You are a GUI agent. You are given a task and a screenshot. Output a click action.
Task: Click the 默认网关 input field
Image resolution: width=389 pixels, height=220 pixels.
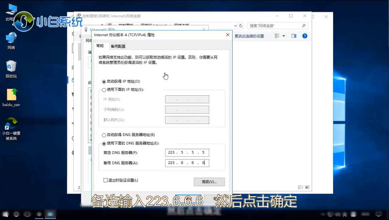(x=187, y=120)
